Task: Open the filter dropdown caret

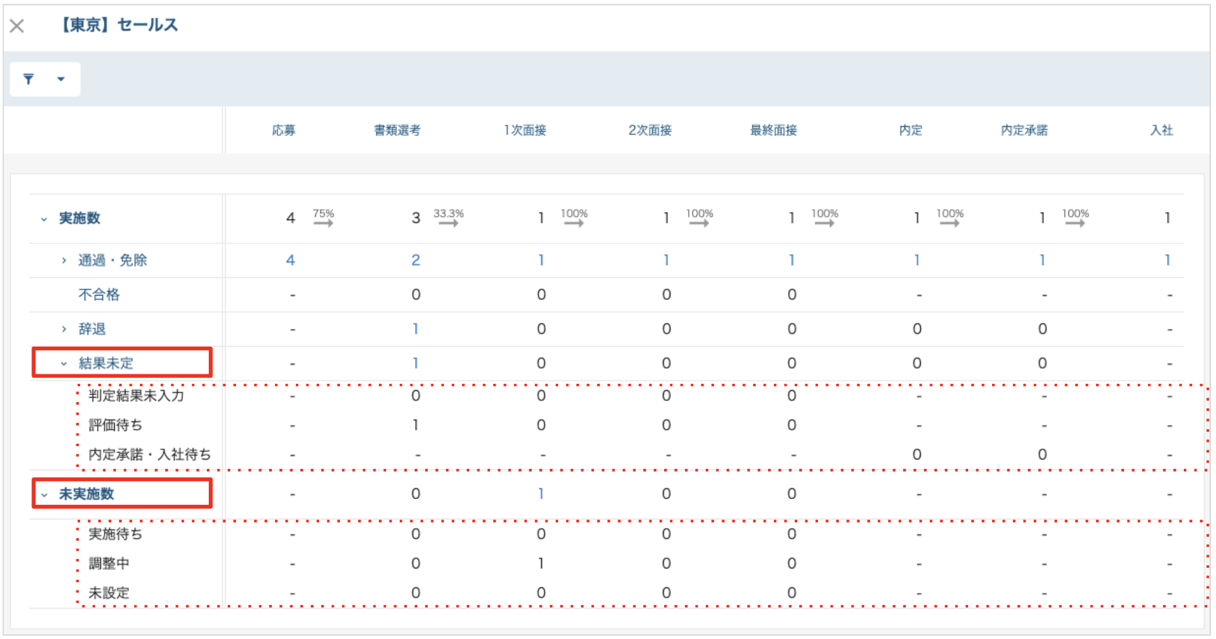Action: coord(61,79)
